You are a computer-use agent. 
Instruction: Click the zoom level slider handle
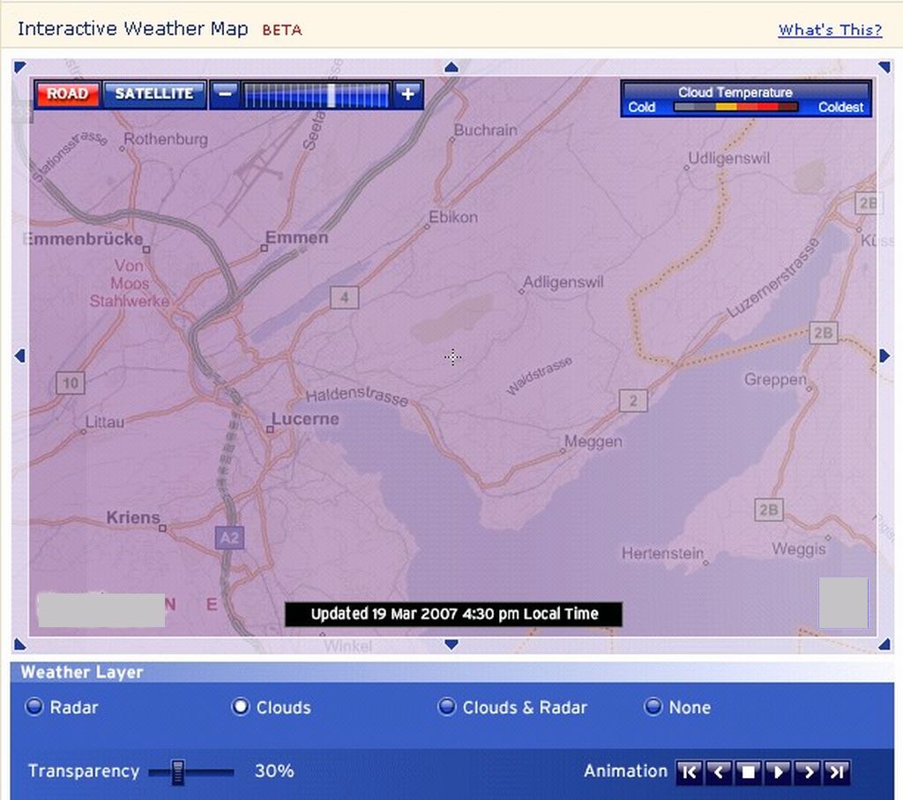(332, 95)
